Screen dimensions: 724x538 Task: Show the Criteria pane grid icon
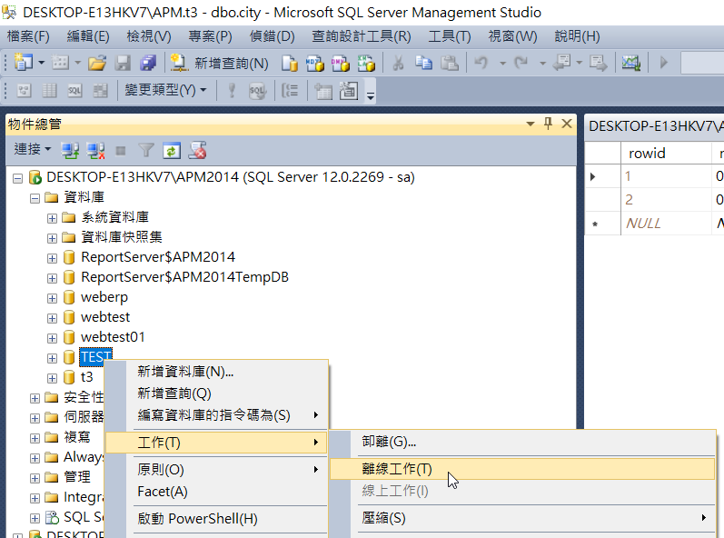pyautogui.click(x=49, y=90)
